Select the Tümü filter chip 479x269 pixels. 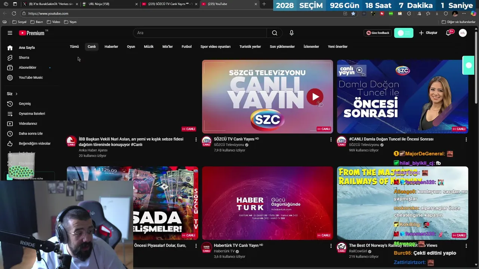click(x=74, y=47)
